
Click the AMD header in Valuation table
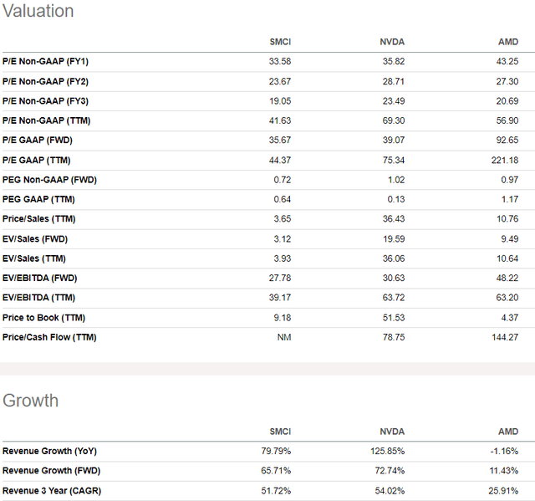coord(508,42)
